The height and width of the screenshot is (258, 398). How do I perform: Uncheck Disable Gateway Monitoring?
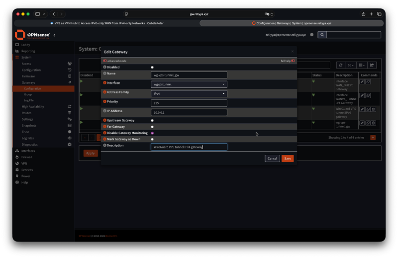(x=152, y=133)
